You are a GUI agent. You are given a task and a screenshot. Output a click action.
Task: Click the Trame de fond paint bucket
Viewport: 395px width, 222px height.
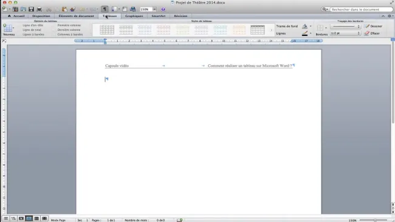[304, 26]
